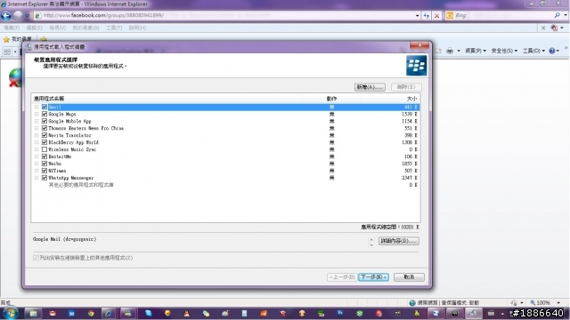Uncheck the BlackBerry App World checkbox

pyautogui.click(x=45, y=142)
